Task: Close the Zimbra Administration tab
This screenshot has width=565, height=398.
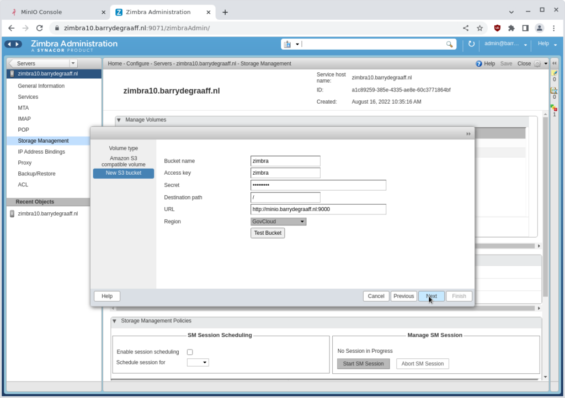Action: coord(208,12)
